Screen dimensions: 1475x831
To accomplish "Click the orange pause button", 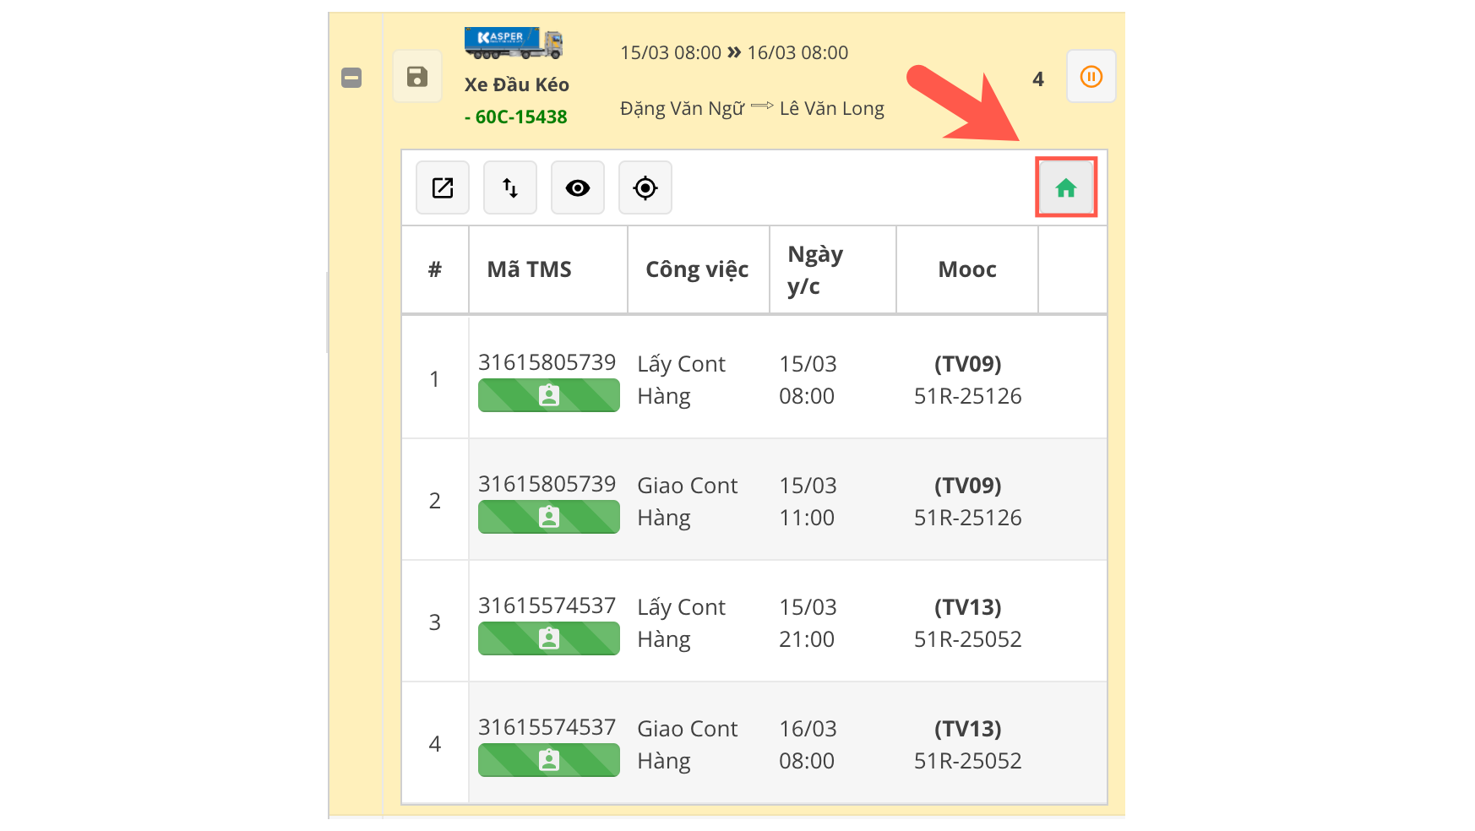I will (x=1091, y=77).
